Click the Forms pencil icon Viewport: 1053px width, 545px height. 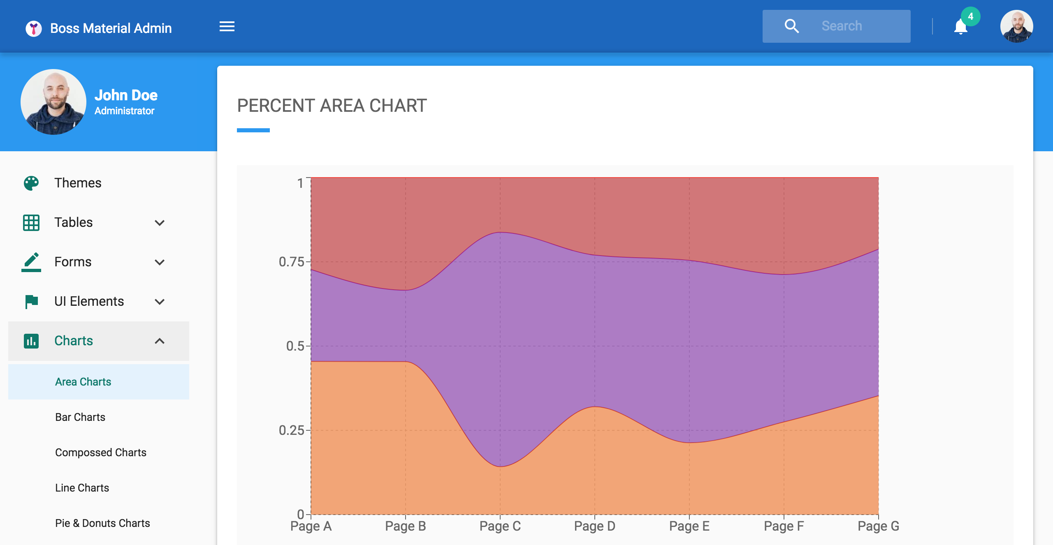pos(31,262)
